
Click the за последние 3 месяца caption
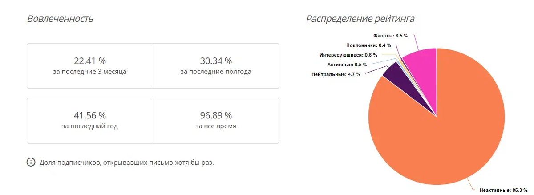coord(90,72)
